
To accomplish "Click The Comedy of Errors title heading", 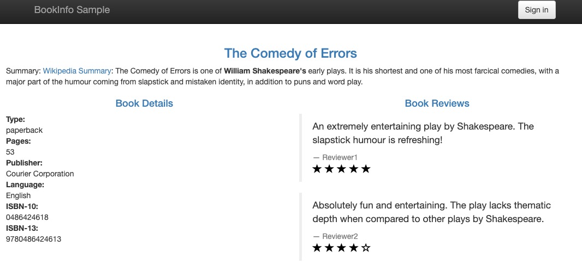I will (x=290, y=53).
